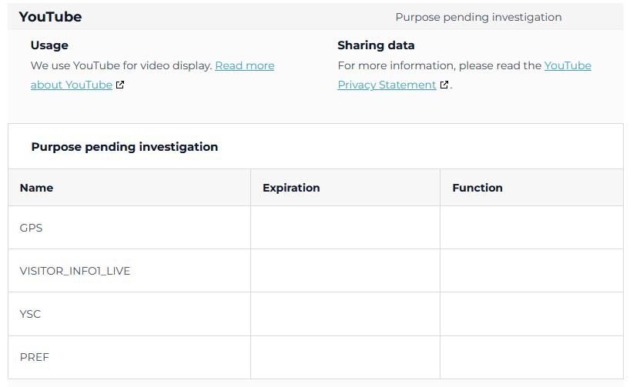Click the Sharing data heading
Image resolution: width=633 pixels, height=387 pixels.
[376, 45]
